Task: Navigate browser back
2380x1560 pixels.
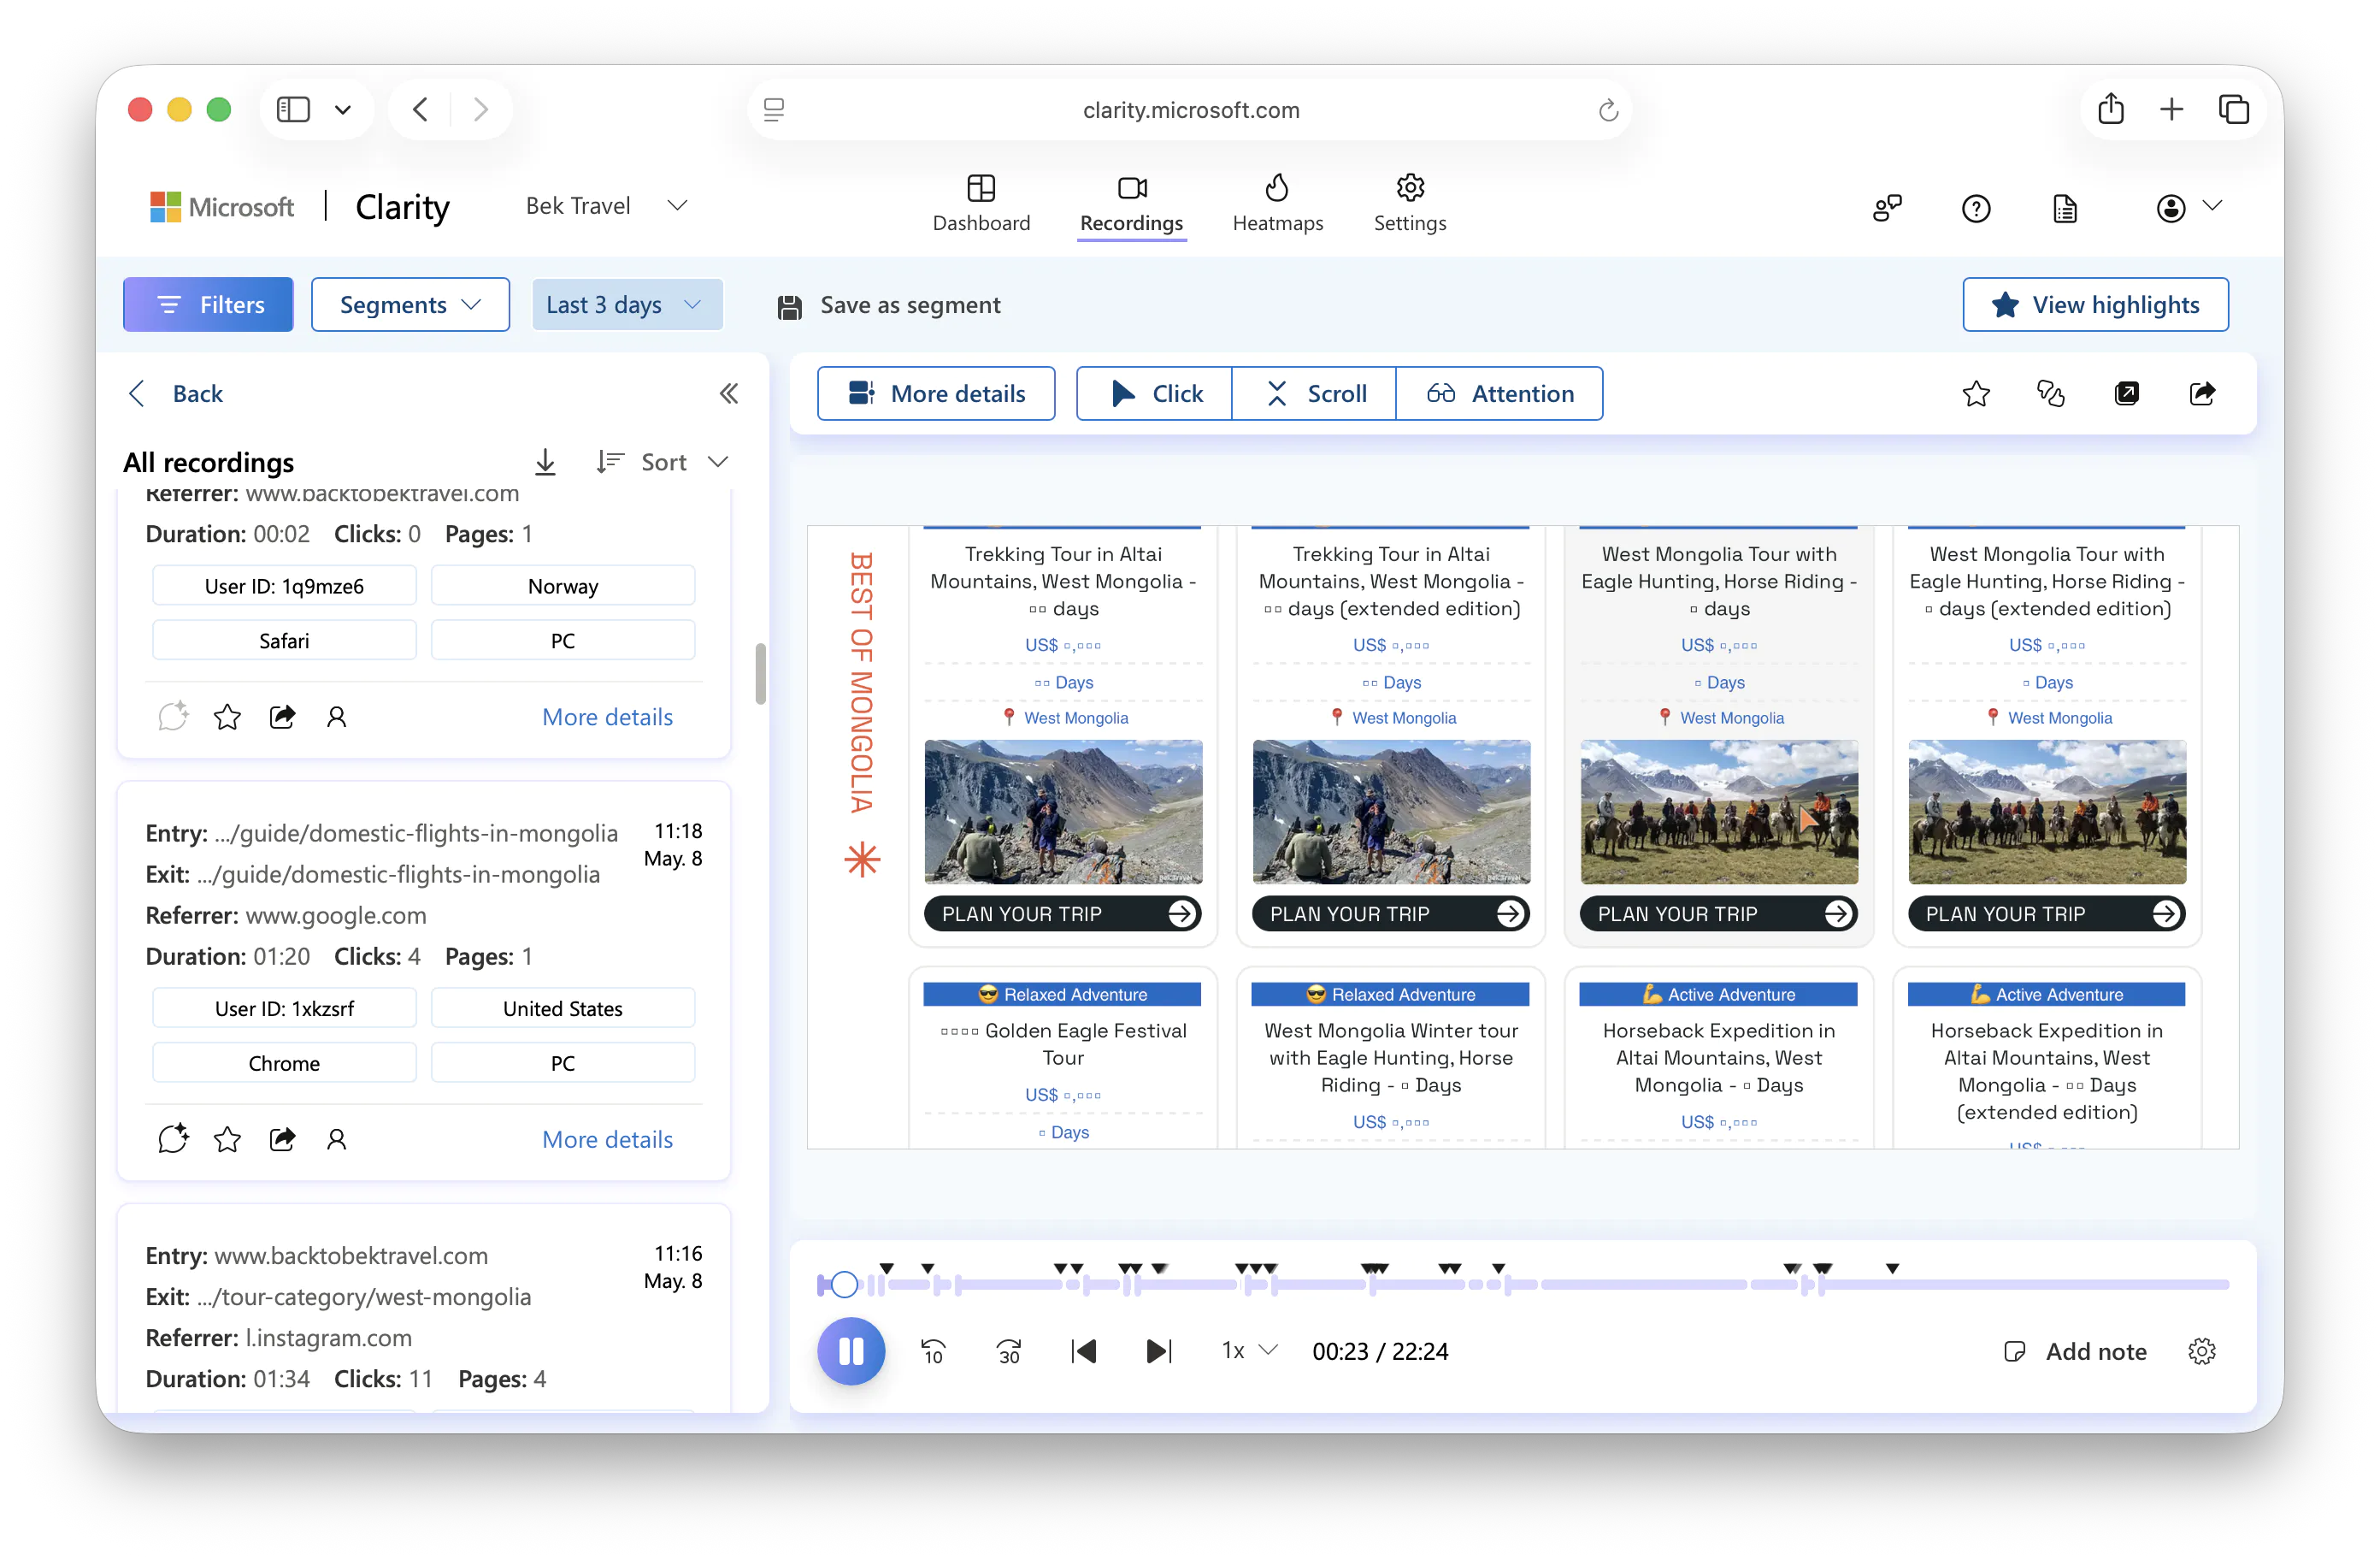Action: (x=421, y=109)
